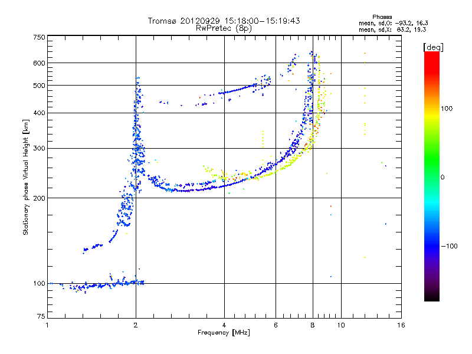Click the plot title 'Tromsø 20120929 15:18:00-15:19:43'
The image size is (472, 354).
coord(224,21)
